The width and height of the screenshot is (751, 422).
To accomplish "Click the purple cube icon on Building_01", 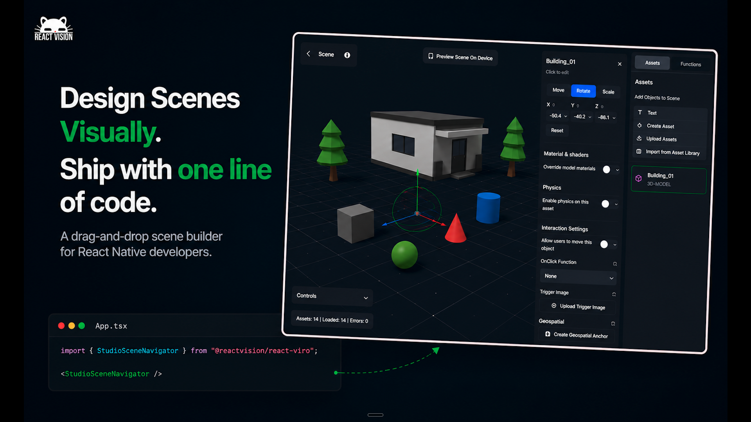I will [638, 179].
